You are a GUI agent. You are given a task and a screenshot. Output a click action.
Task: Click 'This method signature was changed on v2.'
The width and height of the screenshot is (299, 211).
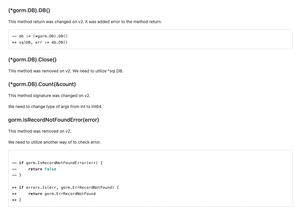49,96
